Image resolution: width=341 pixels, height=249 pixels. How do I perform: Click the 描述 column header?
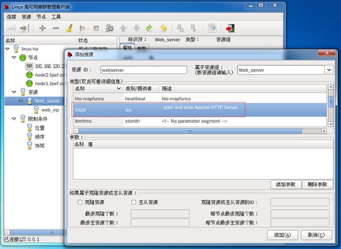coord(243,88)
